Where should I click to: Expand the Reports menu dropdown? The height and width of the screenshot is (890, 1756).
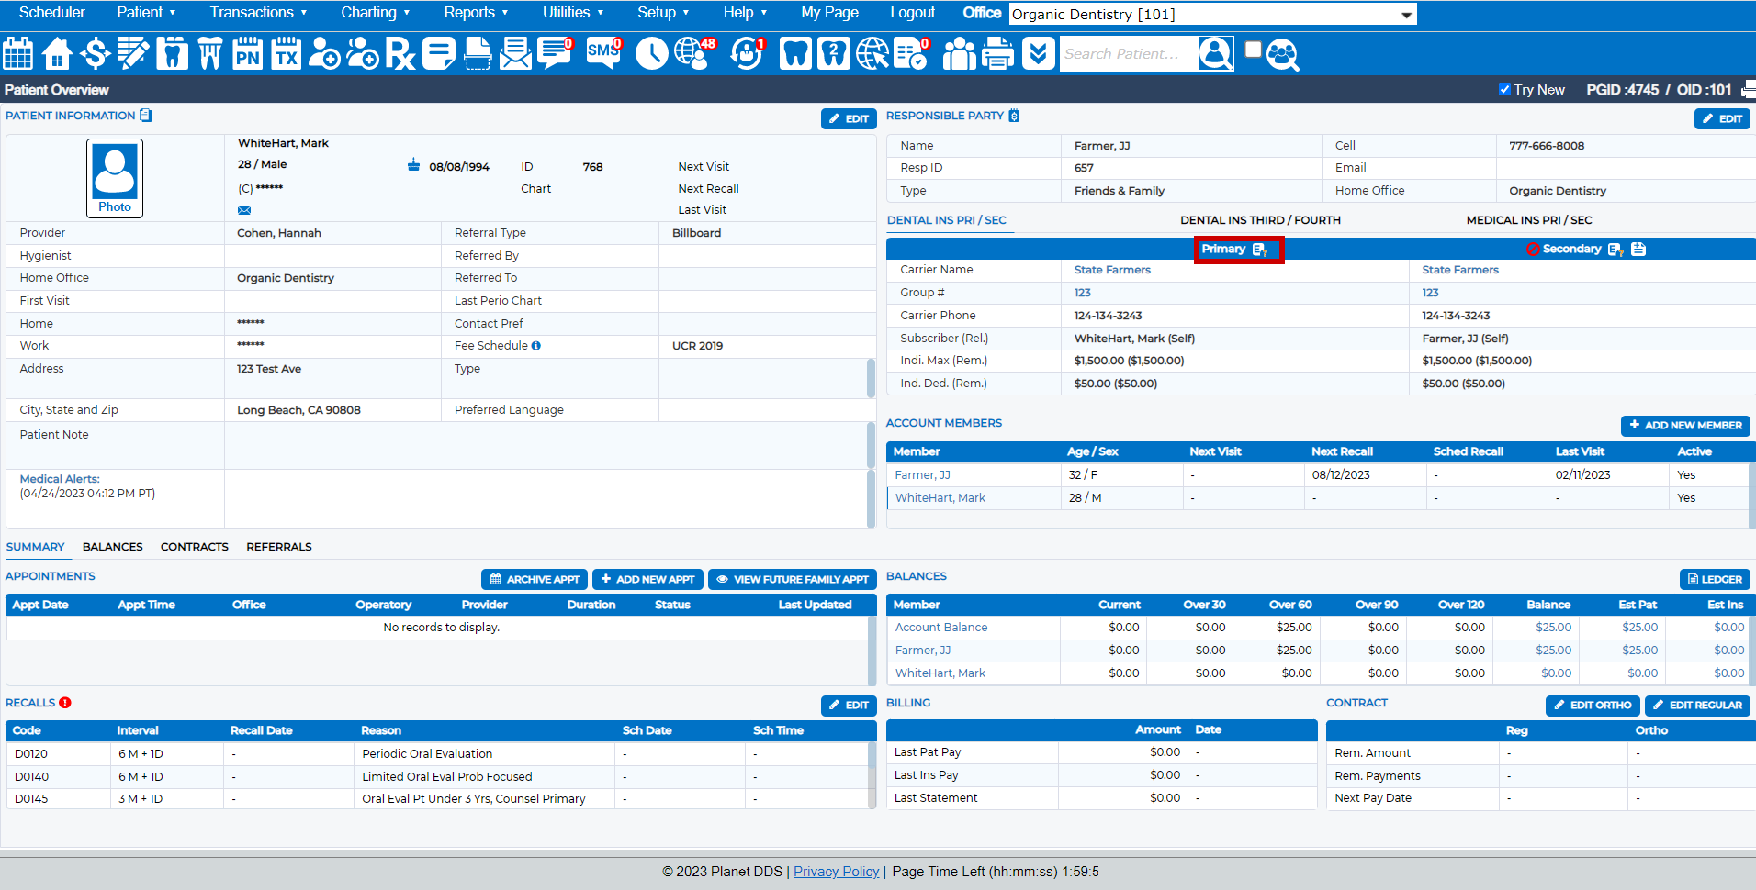(476, 13)
